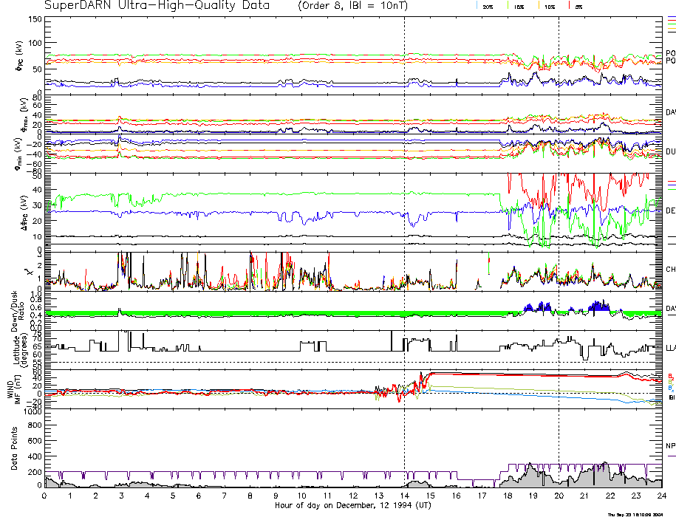This screenshot has height=517, width=676.
Task: Click the dashed vertical line at 14 UT
Action: (404, 222)
